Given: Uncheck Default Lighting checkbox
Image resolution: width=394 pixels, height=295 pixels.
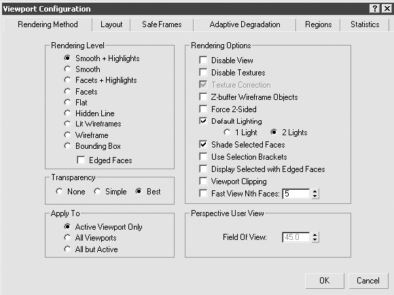Looking at the screenshot, I should 203,121.
